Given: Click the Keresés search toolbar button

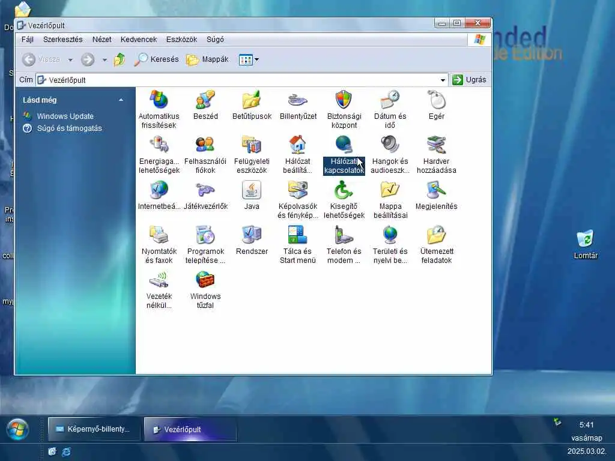Looking at the screenshot, I should click(x=156, y=59).
